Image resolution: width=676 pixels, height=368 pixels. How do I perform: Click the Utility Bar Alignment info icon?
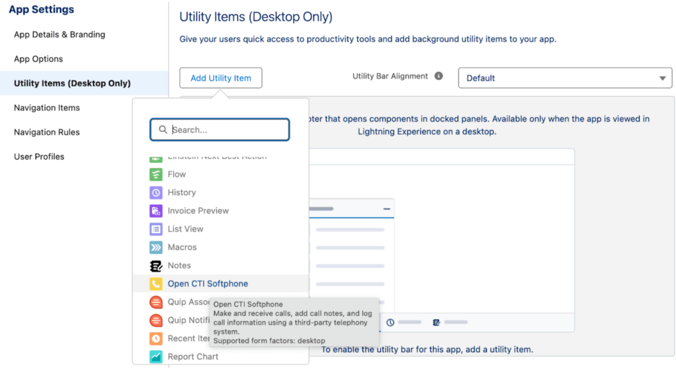(438, 77)
